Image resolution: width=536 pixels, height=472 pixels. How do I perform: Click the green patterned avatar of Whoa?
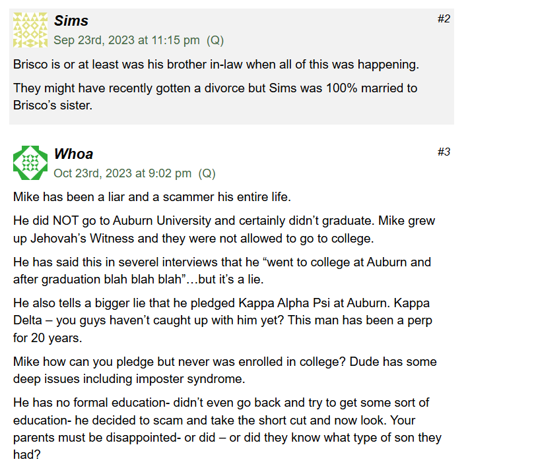coord(30,163)
